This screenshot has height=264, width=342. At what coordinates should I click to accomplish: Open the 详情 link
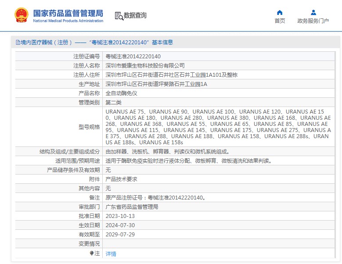111,254
